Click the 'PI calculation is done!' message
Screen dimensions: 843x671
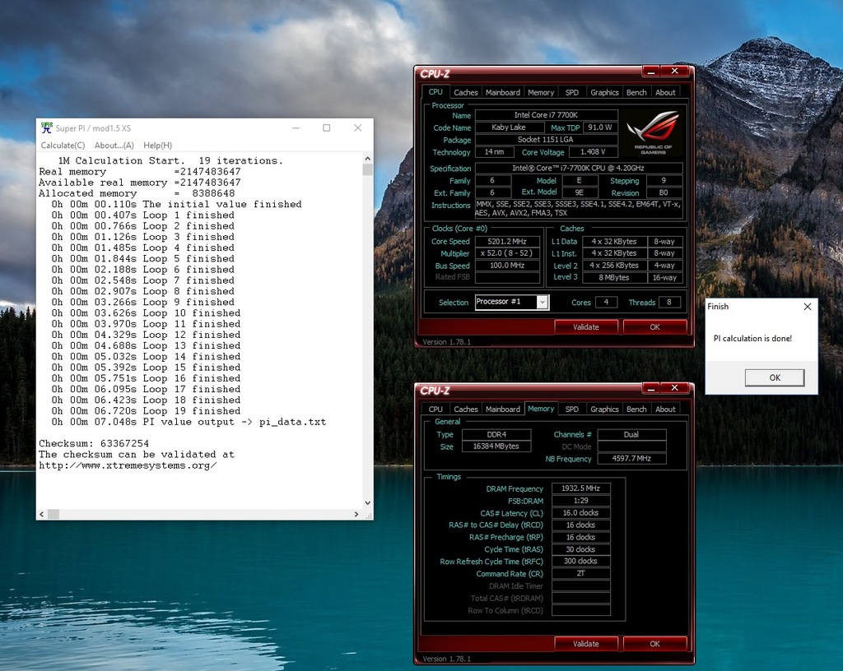[752, 339]
